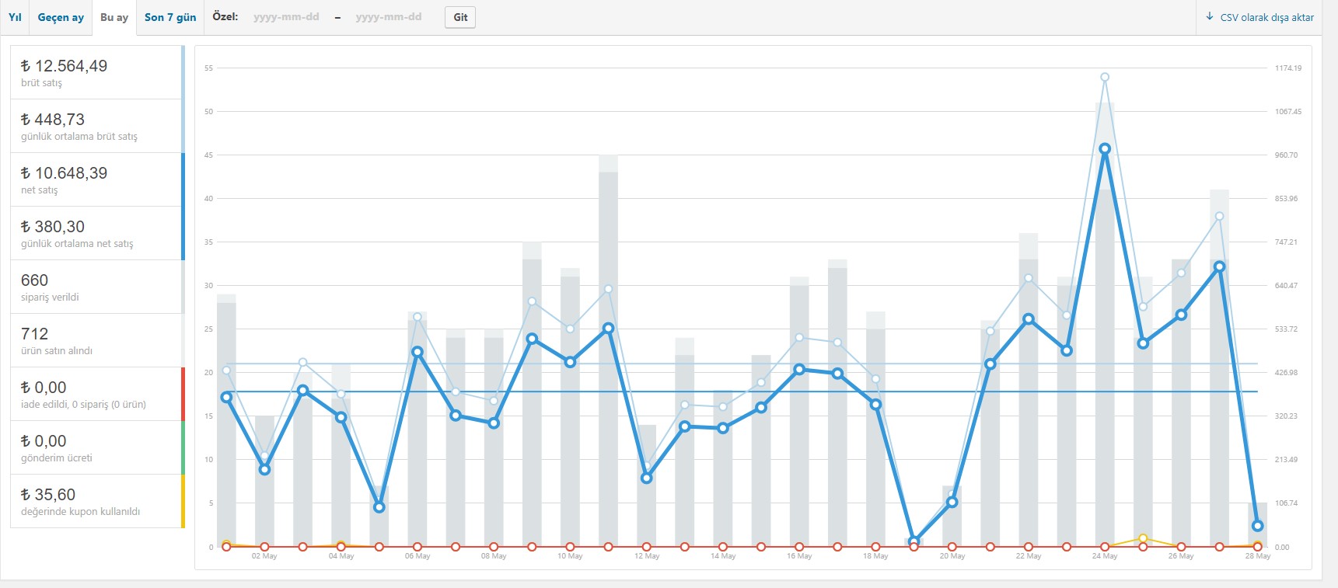
Task: Show the Son 7 gün report
Action: (170, 17)
